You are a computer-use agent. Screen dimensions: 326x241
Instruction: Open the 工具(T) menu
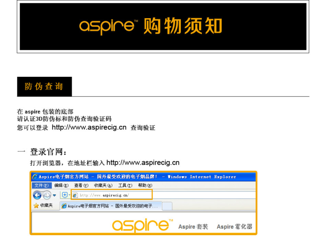125,185
